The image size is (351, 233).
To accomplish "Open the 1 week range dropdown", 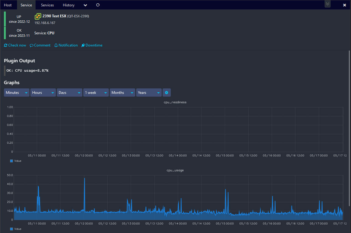I will pos(96,93).
